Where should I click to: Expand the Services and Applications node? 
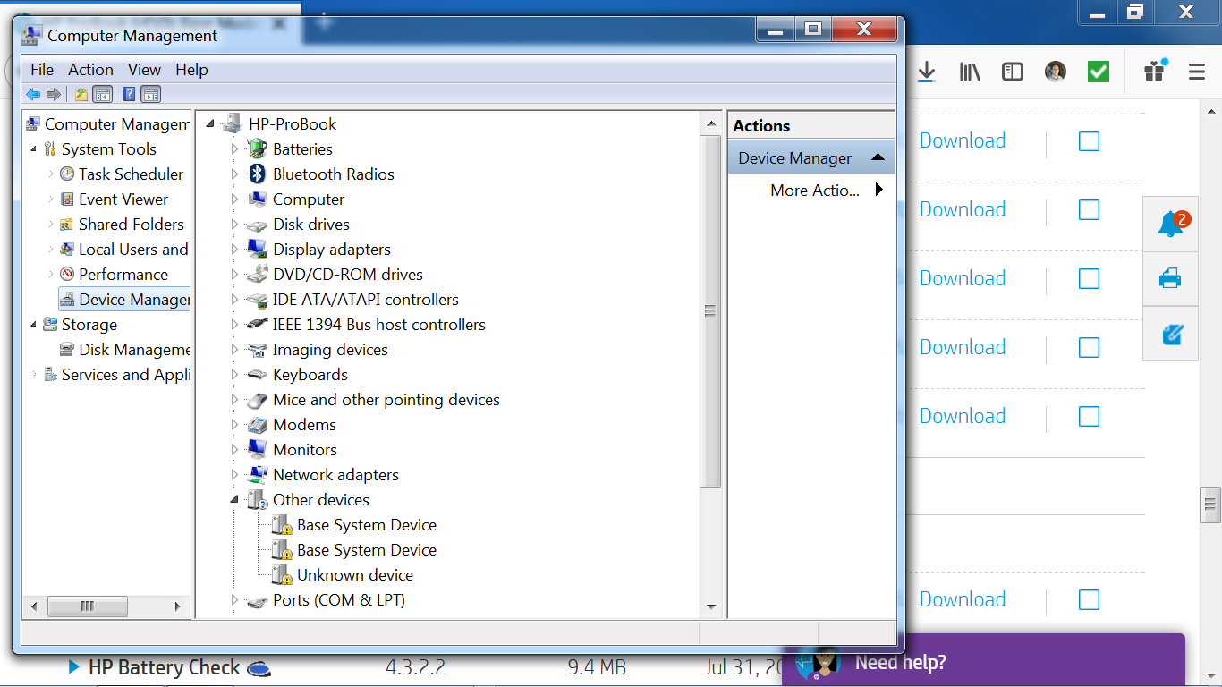(x=34, y=374)
